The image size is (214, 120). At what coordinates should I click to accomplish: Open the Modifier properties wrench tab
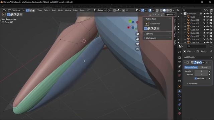pyautogui.click(x=180, y=91)
